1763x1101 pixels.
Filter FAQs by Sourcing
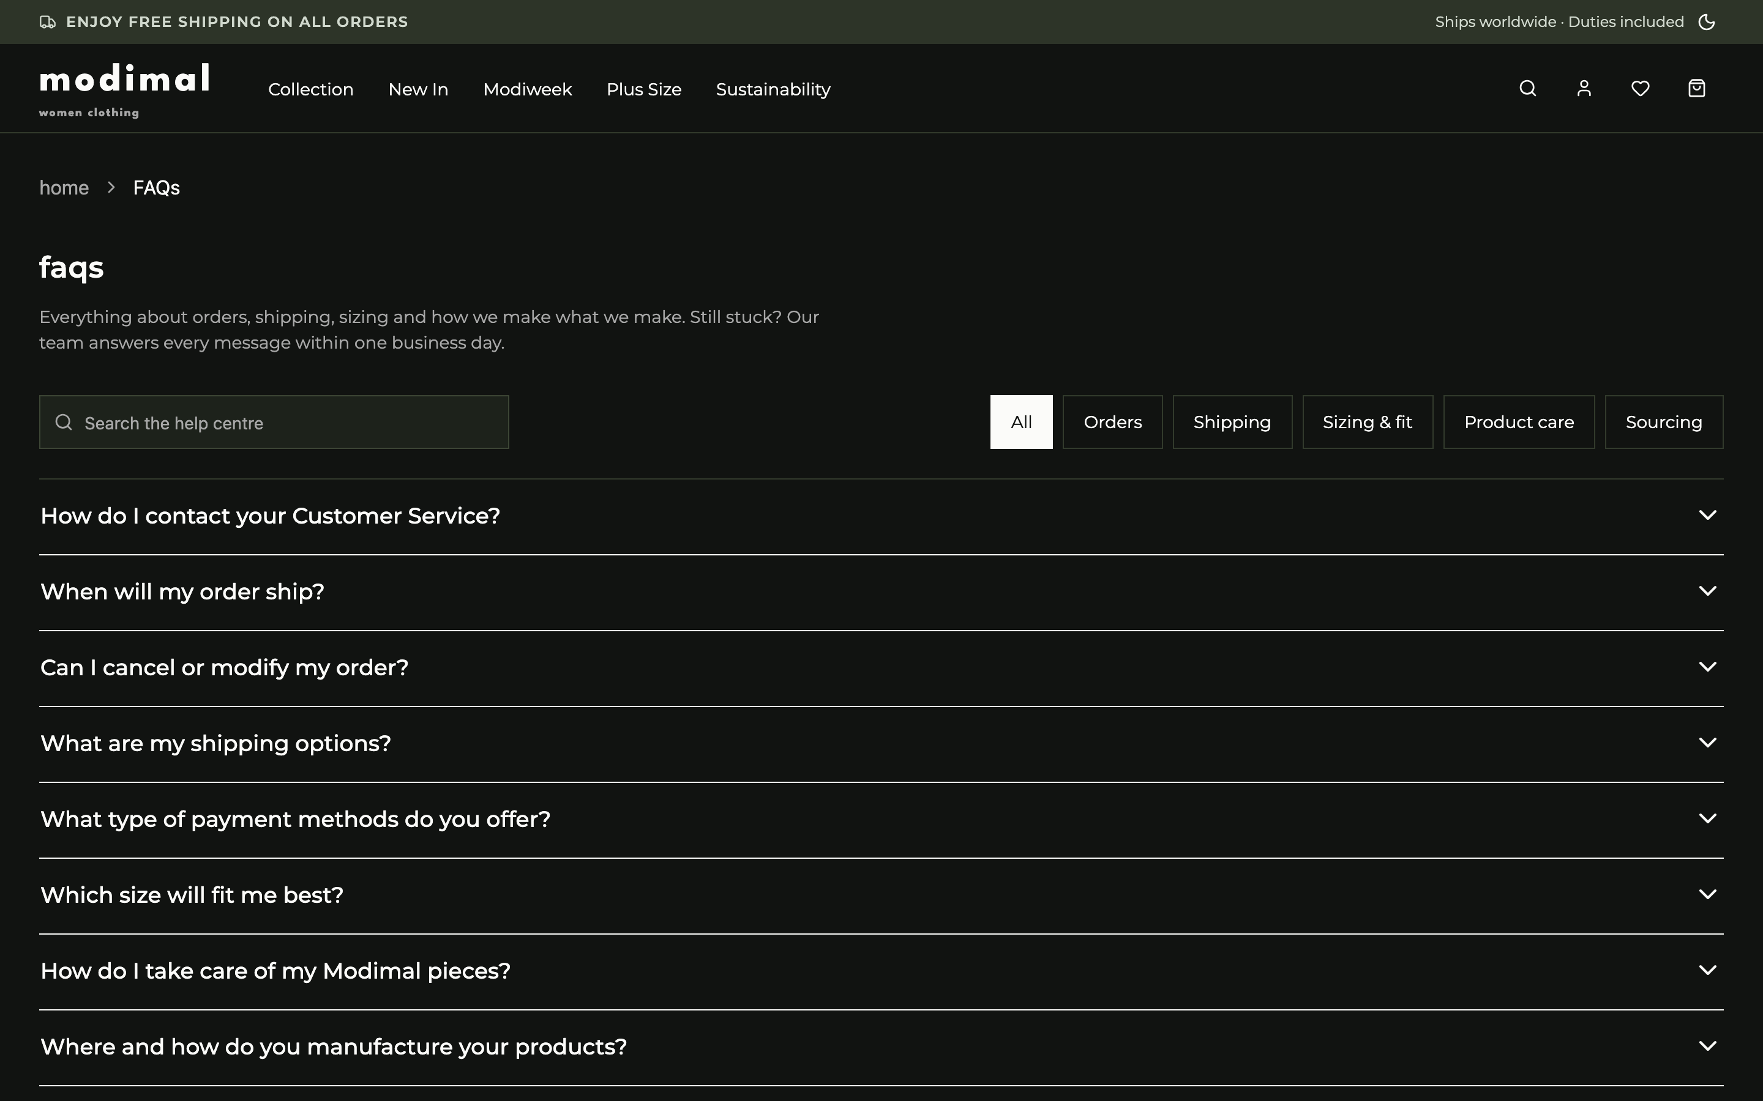tap(1664, 422)
